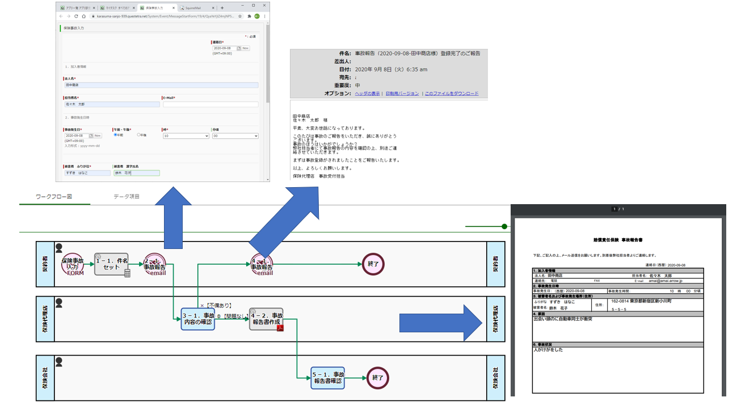Click the ヘッダの表示 link in email
The width and height of the screenshot is (741, 414).
[x=368, y=94]
